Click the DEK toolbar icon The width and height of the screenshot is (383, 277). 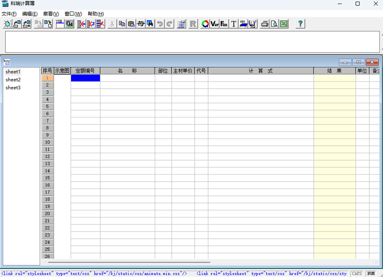point(243,24)
